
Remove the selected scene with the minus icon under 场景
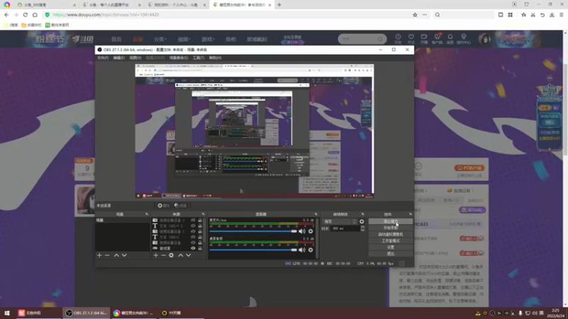click(107, 255)
